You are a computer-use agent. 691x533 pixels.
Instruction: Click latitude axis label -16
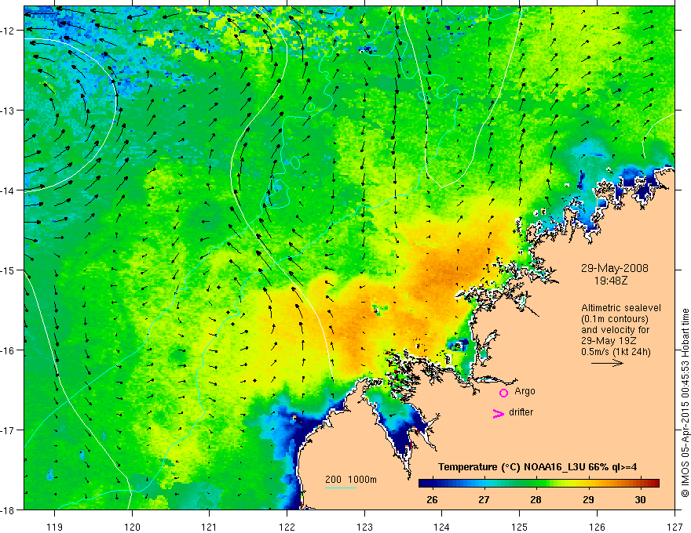[x=8, y=350]
